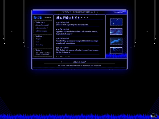This screenshot has width=159, height=119.
Task: Open the starry night sky stamp thumbnail
Action: click(x=116, y=22)
